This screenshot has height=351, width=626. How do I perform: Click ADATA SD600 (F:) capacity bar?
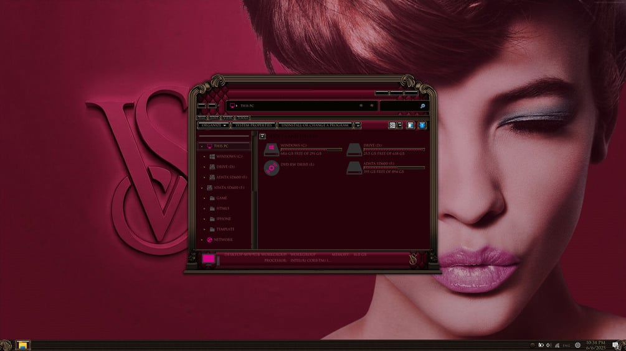tap(394, 168)
